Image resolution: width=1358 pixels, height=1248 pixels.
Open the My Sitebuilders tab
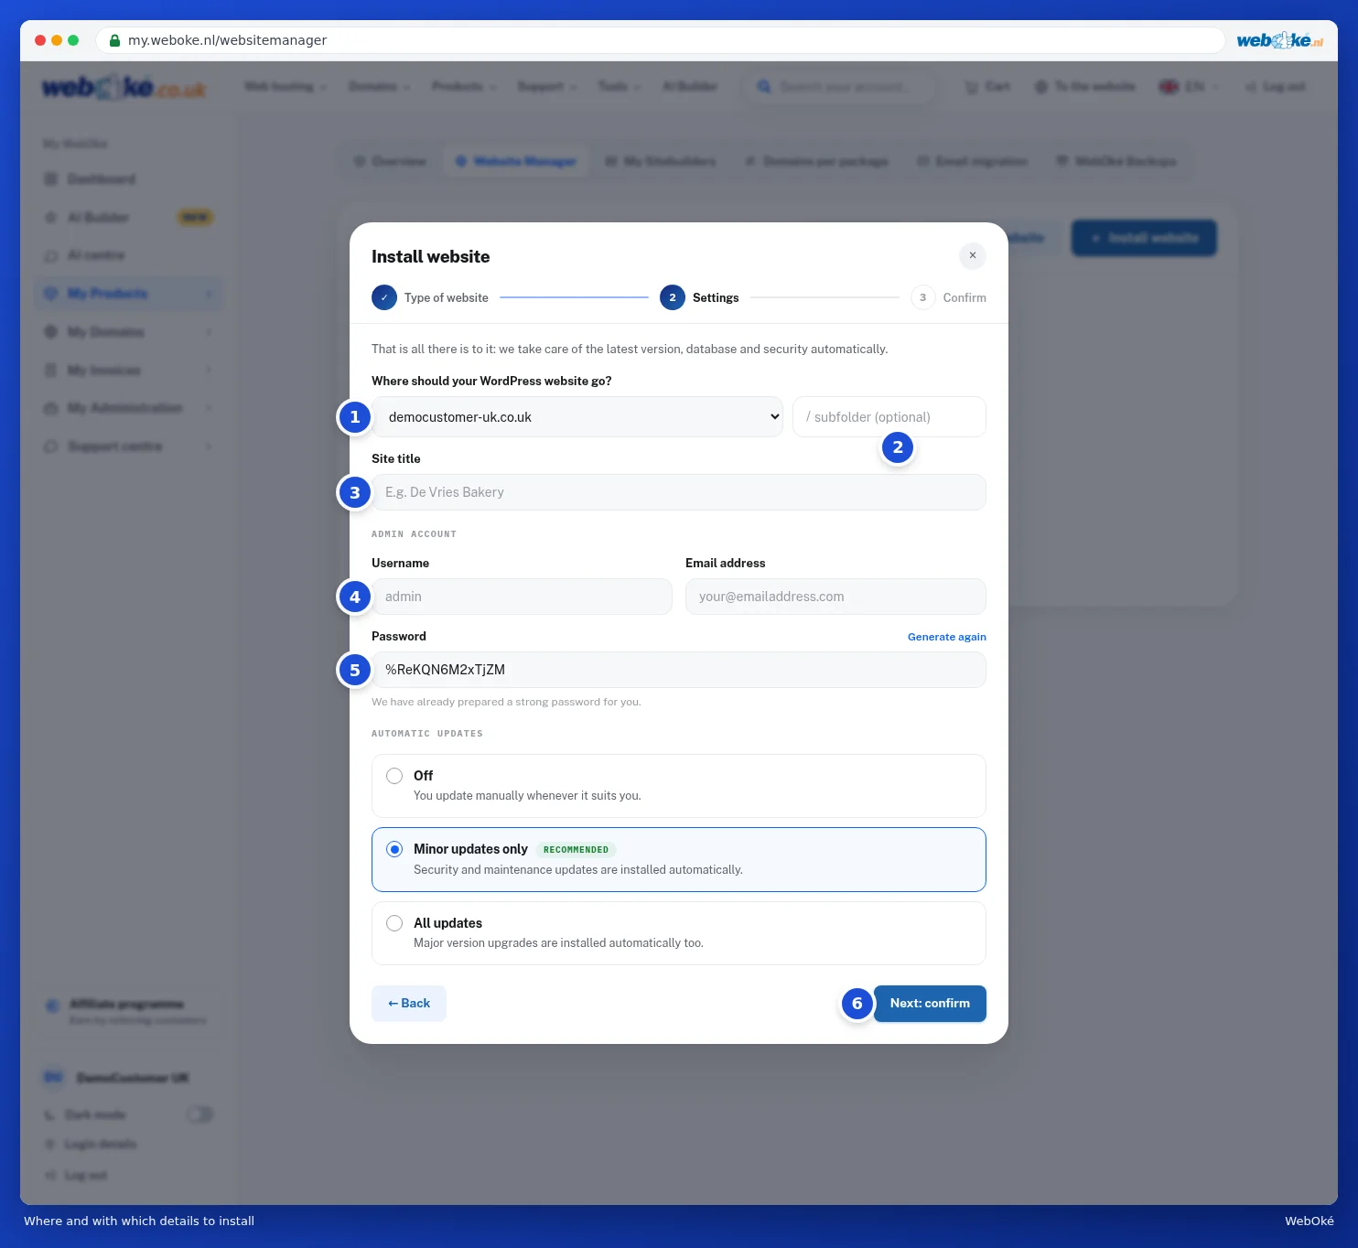[661, 161]
